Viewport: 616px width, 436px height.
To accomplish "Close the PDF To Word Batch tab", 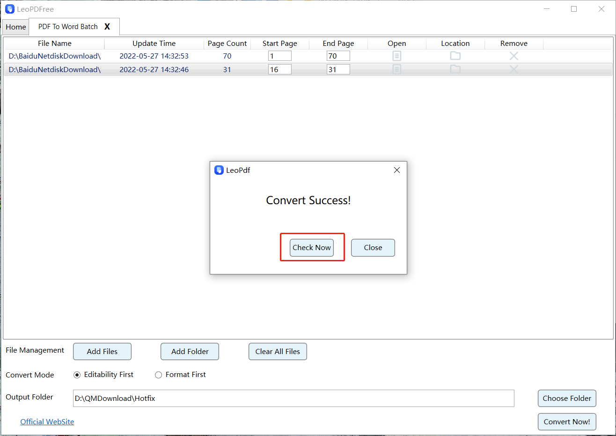I will point(107,27).
